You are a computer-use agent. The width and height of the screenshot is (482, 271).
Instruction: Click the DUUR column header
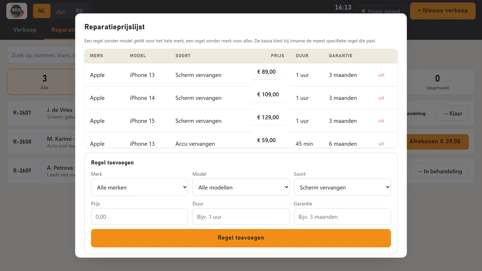point(302,55)
